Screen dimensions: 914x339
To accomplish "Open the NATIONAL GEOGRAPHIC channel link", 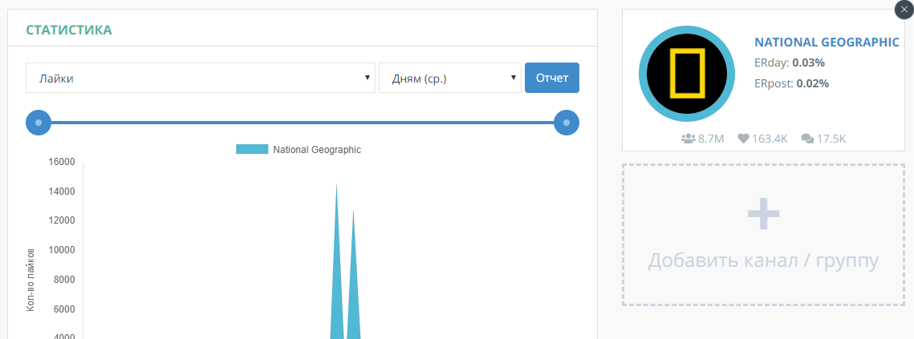I will 827,42.
